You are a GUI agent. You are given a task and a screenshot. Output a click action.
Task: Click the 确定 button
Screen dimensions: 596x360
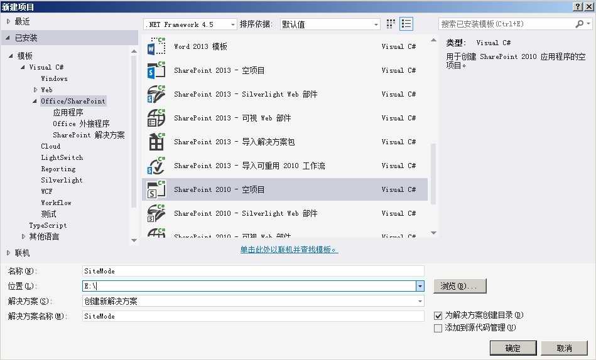pyautogui.click(x=513, y=348)
